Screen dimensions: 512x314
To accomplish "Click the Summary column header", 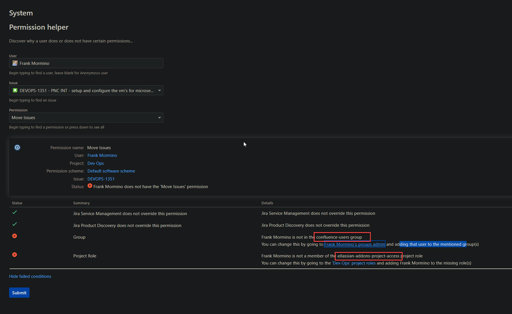I will (x=81, y=203).
